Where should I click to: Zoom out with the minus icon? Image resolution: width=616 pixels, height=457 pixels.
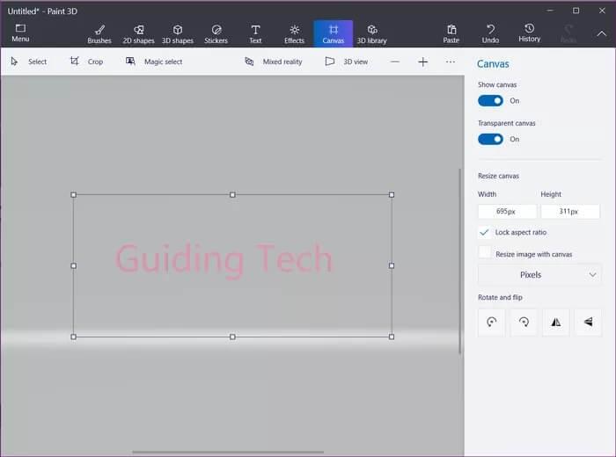(x=395, y=62)
